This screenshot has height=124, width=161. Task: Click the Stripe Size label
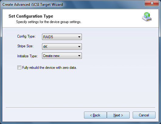[x=25, y=46]
